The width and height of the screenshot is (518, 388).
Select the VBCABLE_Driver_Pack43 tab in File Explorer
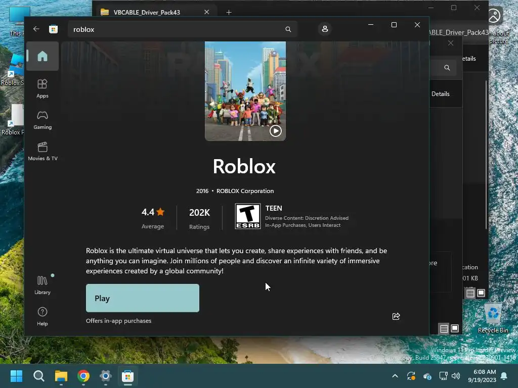155,12
